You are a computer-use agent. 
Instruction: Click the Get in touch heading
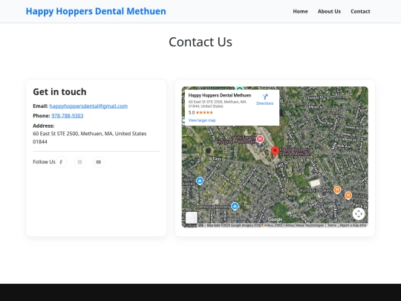59,91
